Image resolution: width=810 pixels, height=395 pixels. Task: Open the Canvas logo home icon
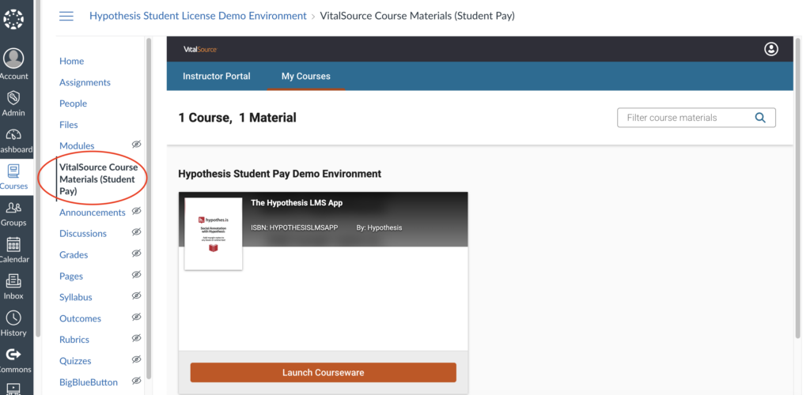click(x=13, y=19)
